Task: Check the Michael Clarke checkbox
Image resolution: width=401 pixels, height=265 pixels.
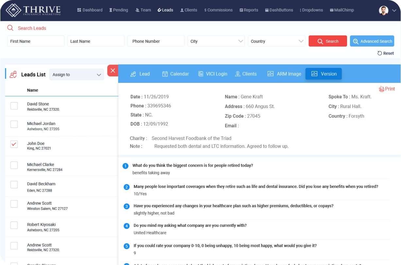Action: point(14,165)
